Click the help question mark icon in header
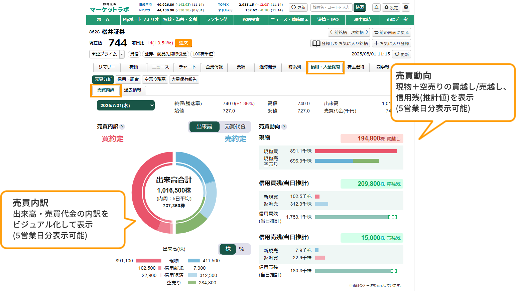516x291 pixels. pyautogui.click(x=406, y=7)
